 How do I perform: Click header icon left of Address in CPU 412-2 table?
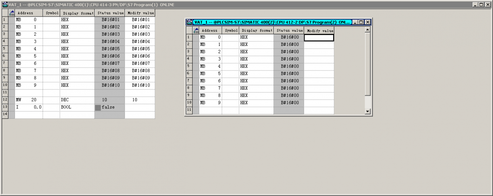tap(196, 30)
